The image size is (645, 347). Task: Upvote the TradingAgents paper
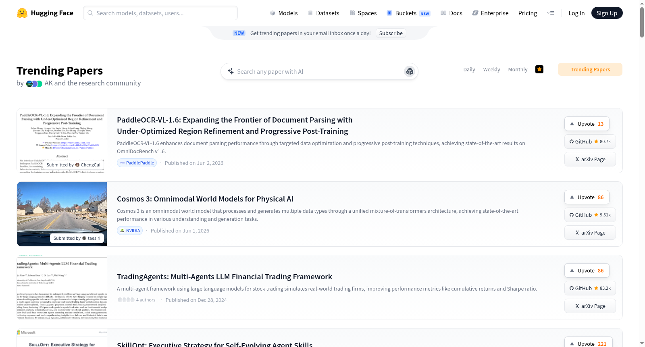click(x=587, y=270)
